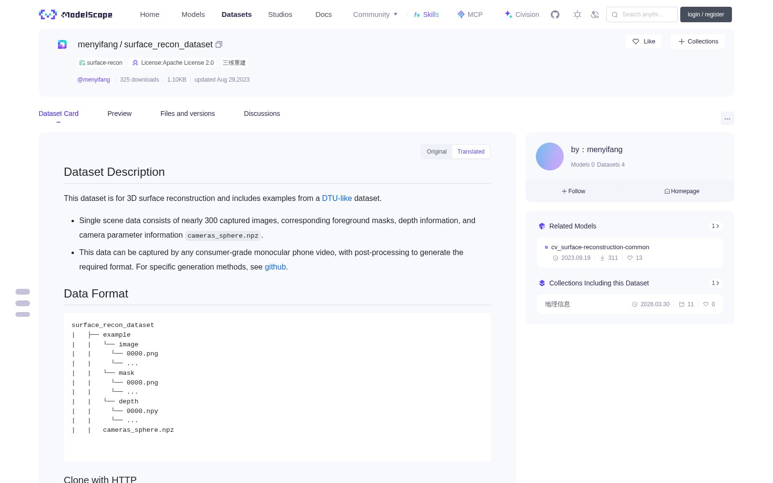Click the login / register button
Viewport: 773px width, 483px height.
(x=706, y=14)
